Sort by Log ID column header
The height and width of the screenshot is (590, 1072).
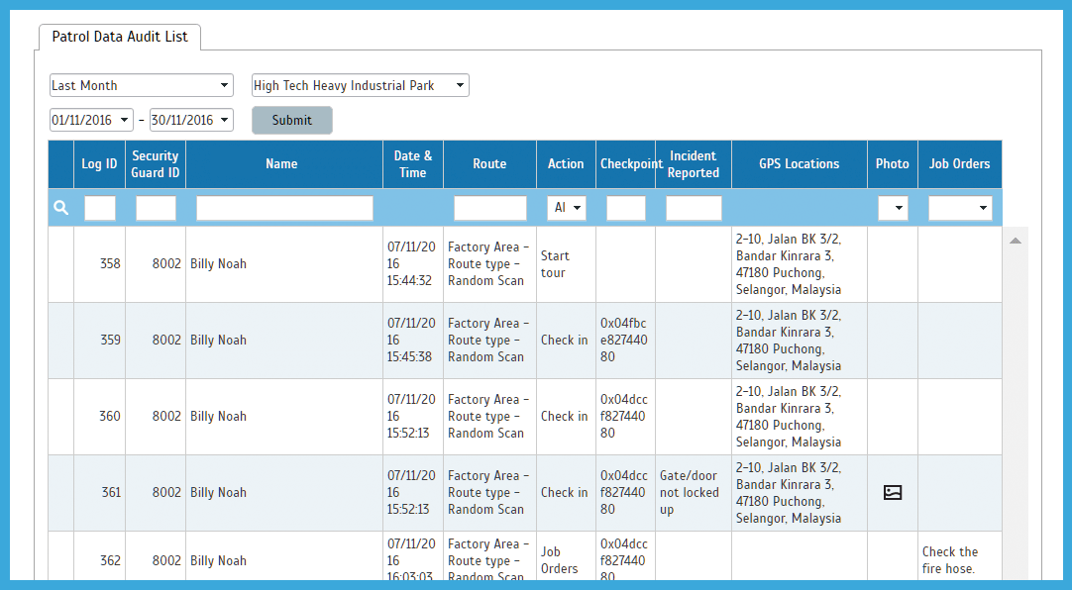(x=99, y=164)
